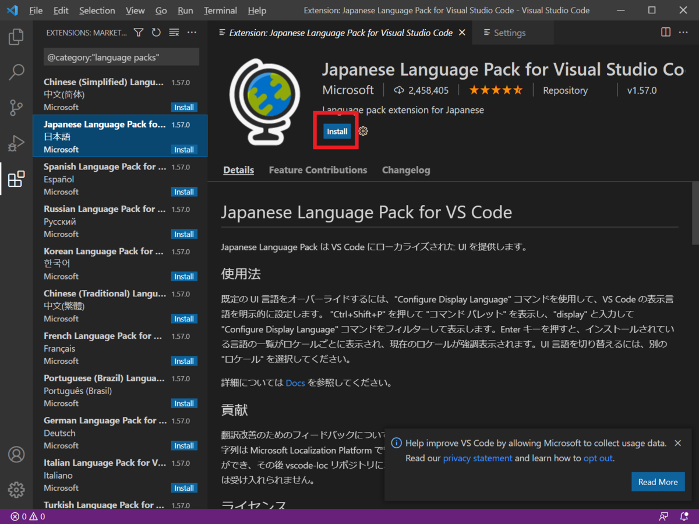Select the Extensions view icon
Viewport: 699px width, 524px height.
16,179
